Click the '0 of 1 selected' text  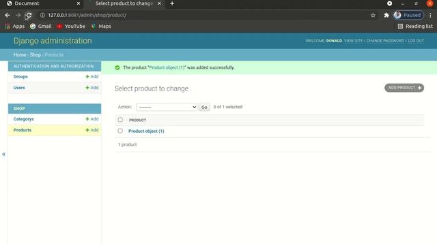228,107
